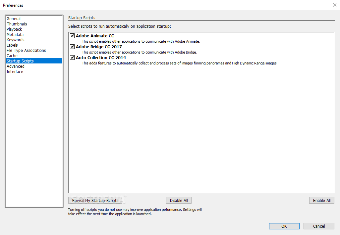Cancel the Preferences dialog
The image size is (340, 235).
[x=319, y=226]
